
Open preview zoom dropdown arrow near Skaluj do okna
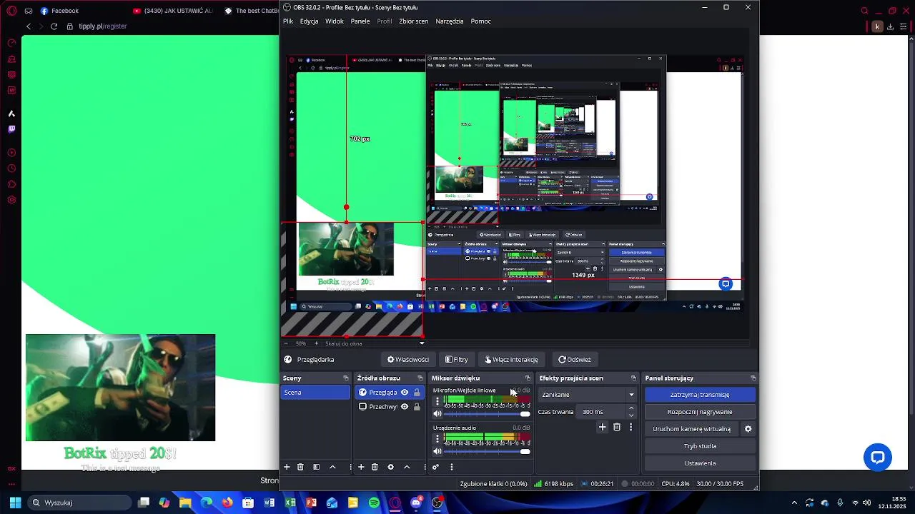click(x=422, y=343)
